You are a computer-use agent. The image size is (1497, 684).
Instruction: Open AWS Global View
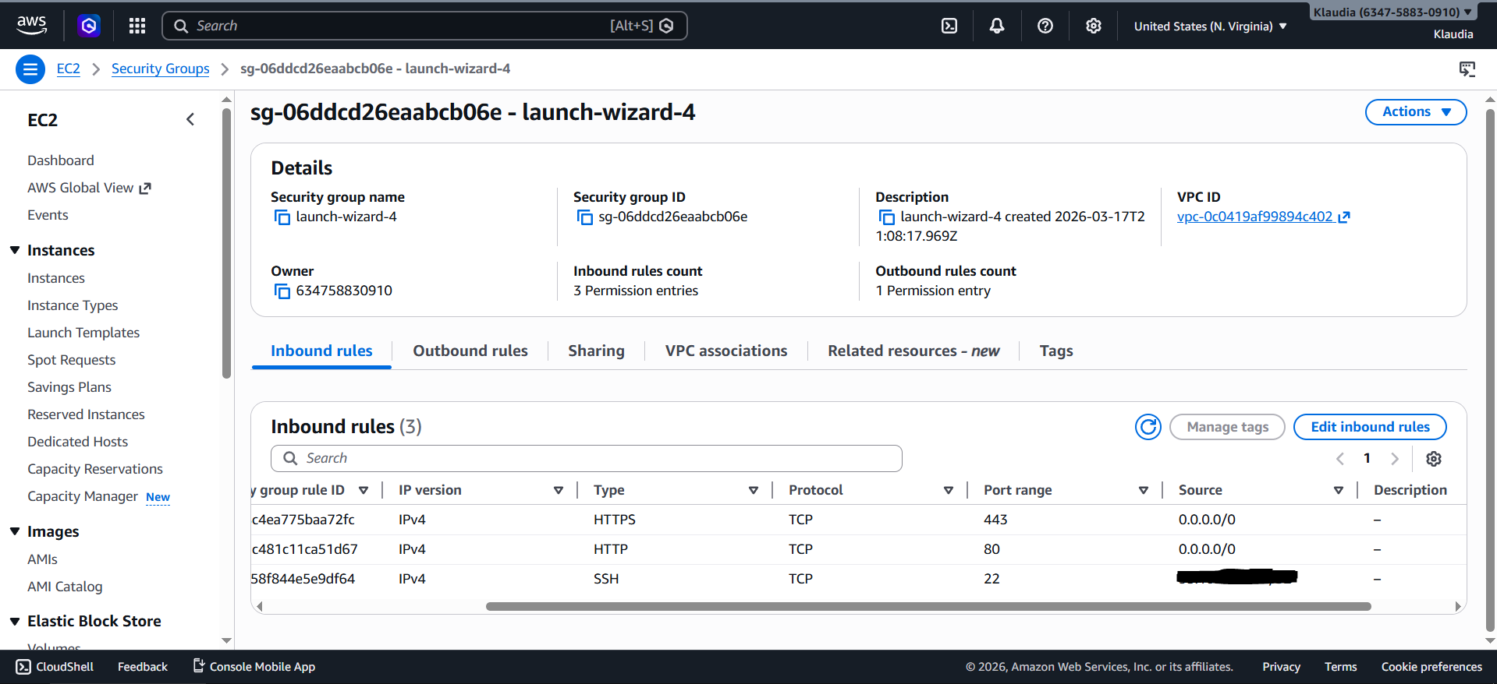(89, 188)
